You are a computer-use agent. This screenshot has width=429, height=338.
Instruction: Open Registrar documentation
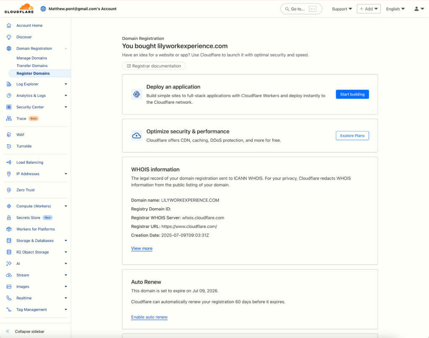click(x=154, y=66)
